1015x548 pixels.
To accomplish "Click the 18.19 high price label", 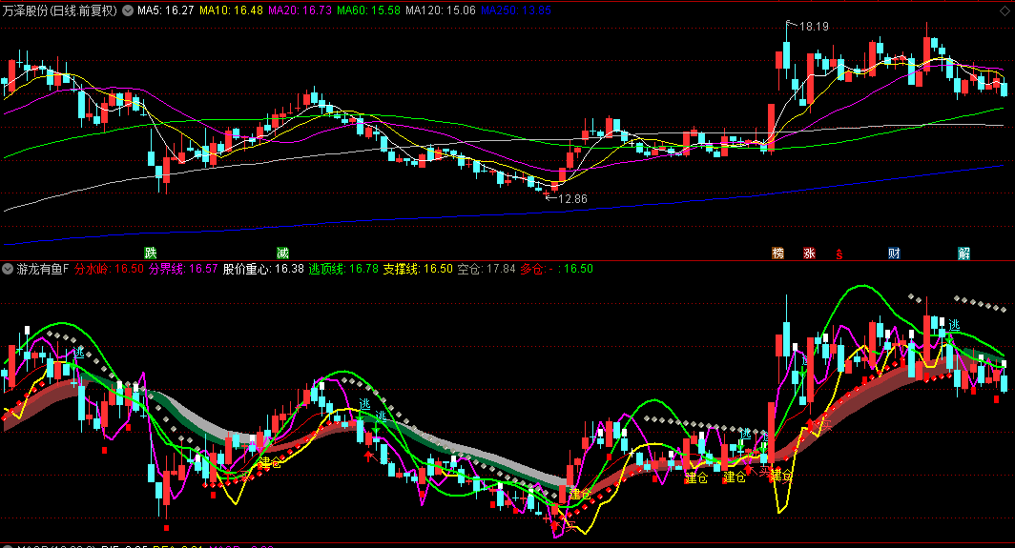I will pos(814,27).
